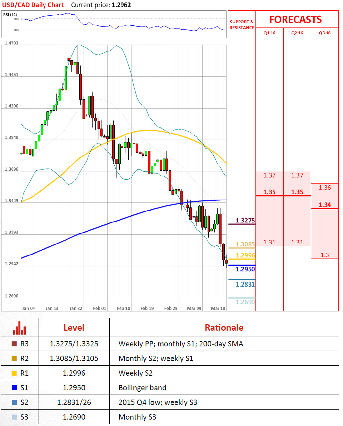Click the R3 level cell 1.3275/1.3325
The height and width of the screenshot is (426, 343).
click(x=74, y=344)
